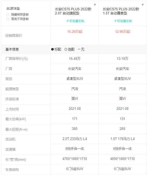The height and width of the screenshot is (175, 147).
Task: Select 5门5座SUV under the 1.5T model
Action: coord(123,169)
